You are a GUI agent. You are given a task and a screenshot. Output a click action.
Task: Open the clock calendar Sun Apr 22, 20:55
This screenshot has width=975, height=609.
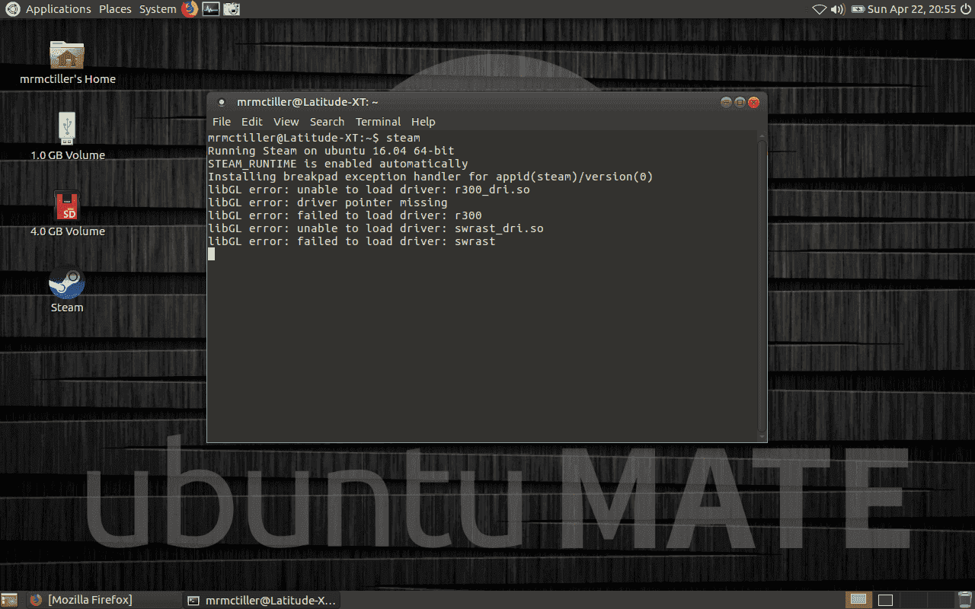point(912,9)
